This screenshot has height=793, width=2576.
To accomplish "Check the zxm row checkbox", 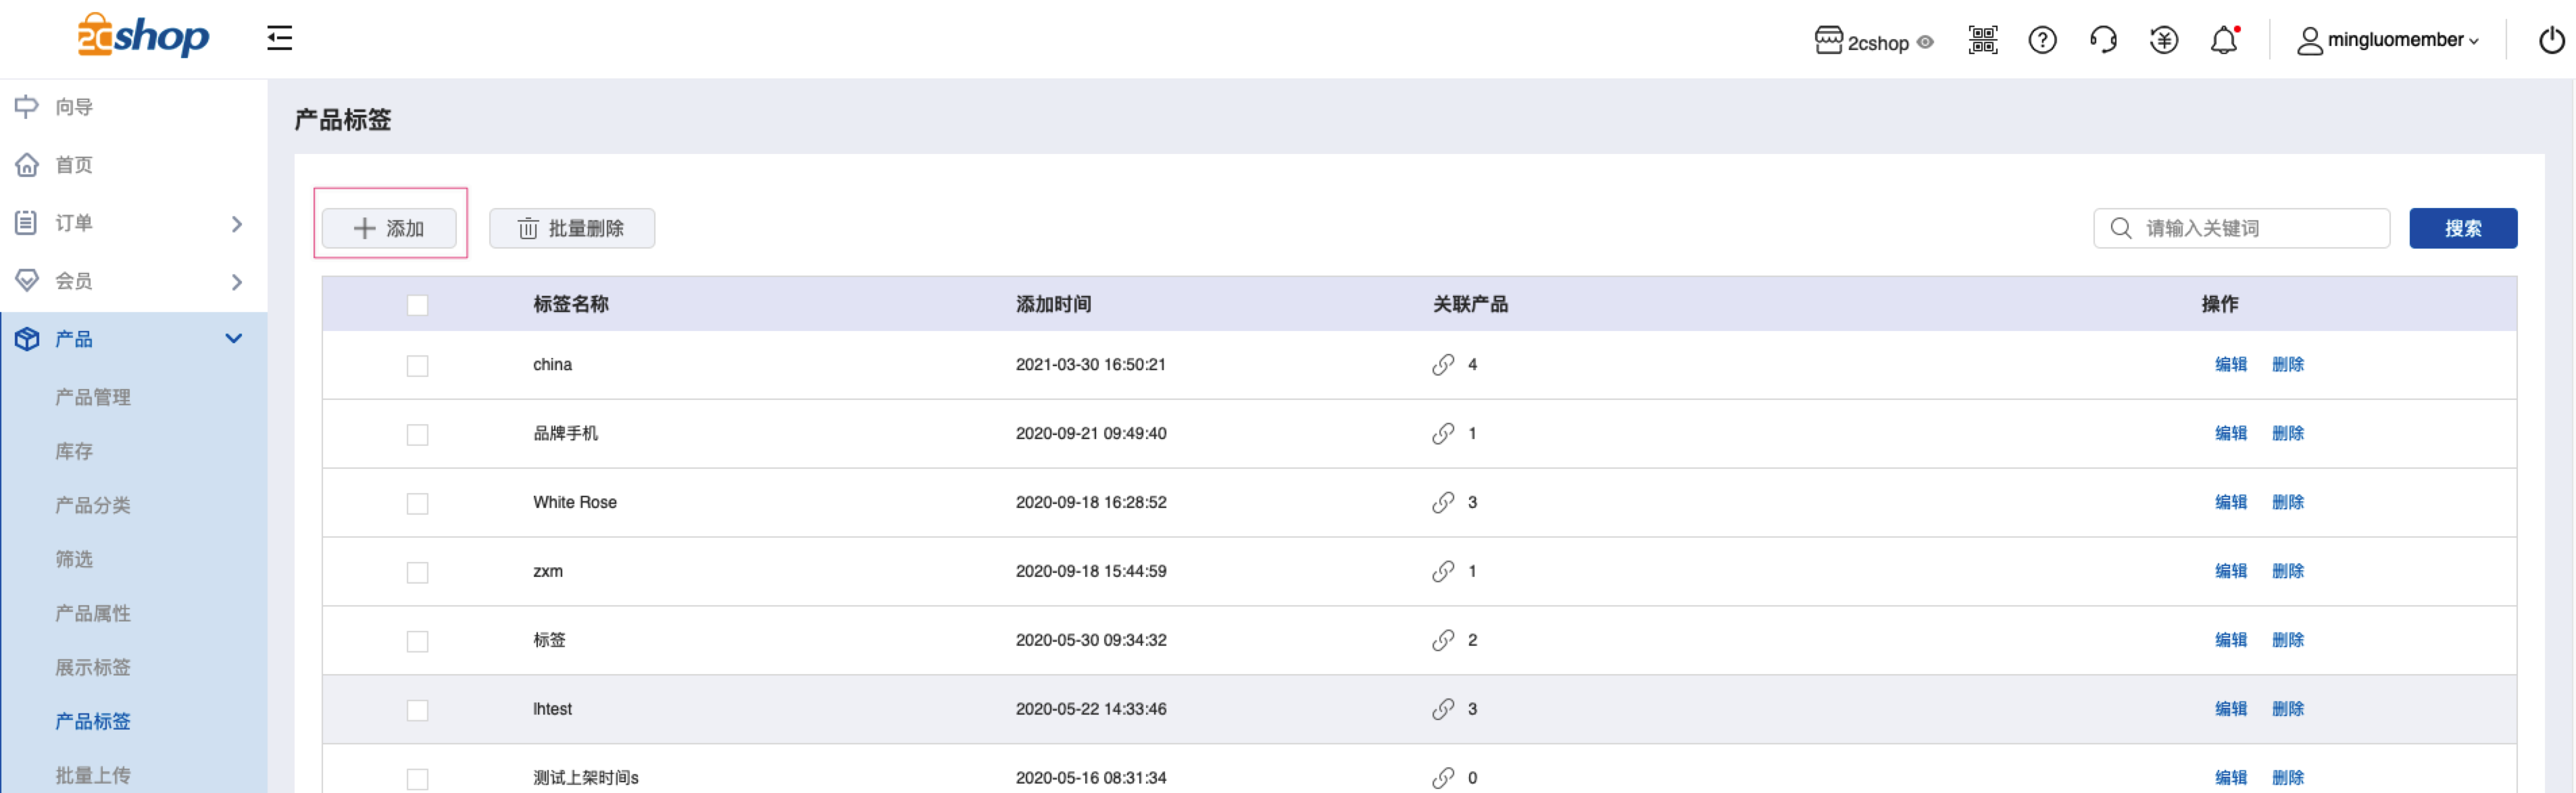I will pyautogui.click(x=418, y=573).
